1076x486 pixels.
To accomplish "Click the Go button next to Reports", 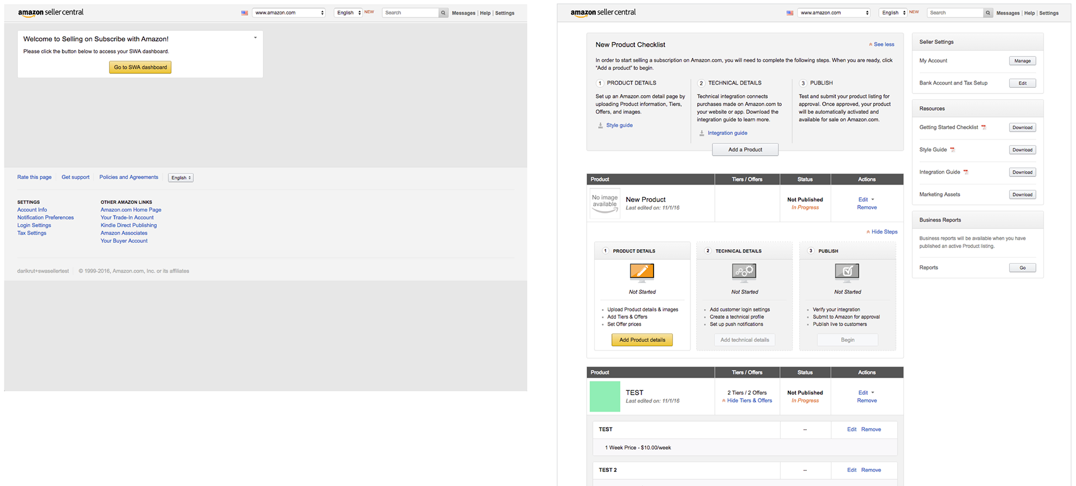I will [x=1023, y=268].
